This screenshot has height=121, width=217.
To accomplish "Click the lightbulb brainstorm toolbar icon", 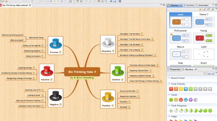I will [x=74, y=1].
